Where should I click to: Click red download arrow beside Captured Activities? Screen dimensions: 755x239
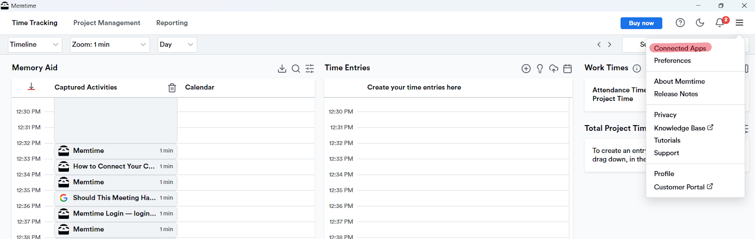tap(31, 87)
